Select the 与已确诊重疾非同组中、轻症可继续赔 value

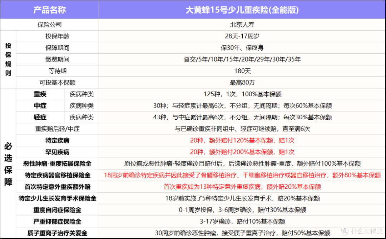click(242, 129)
